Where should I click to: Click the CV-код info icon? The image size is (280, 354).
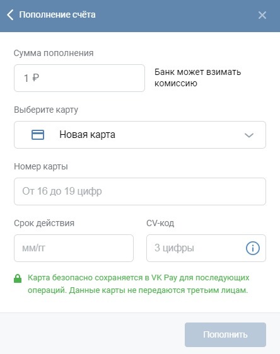pos(253,248)
